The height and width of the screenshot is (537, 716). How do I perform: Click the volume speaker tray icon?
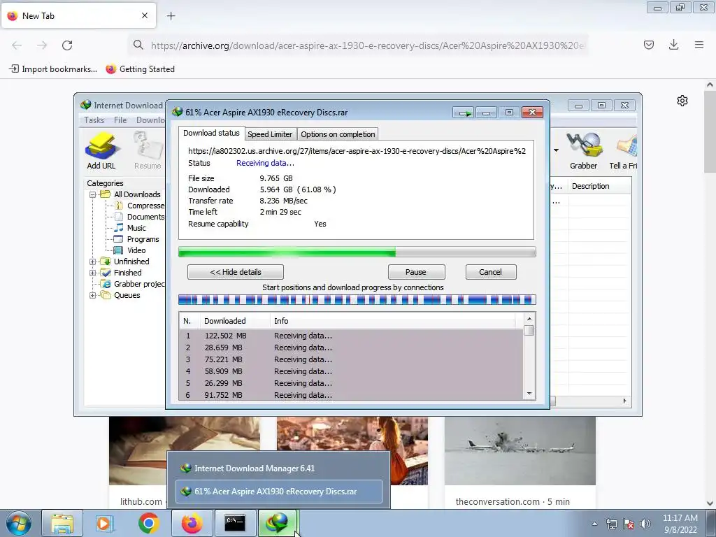[x=645, y=524]
